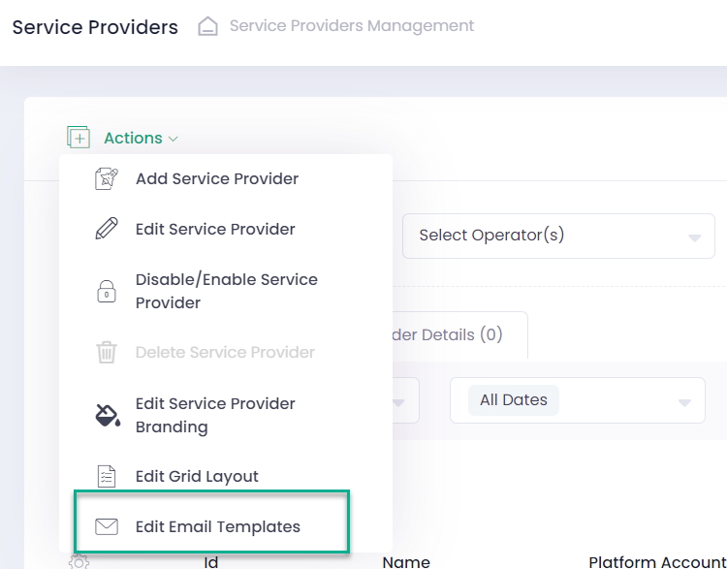Click the home icon in the breadcrumb
The image size is (727, 569).
(x=207, y=27)
